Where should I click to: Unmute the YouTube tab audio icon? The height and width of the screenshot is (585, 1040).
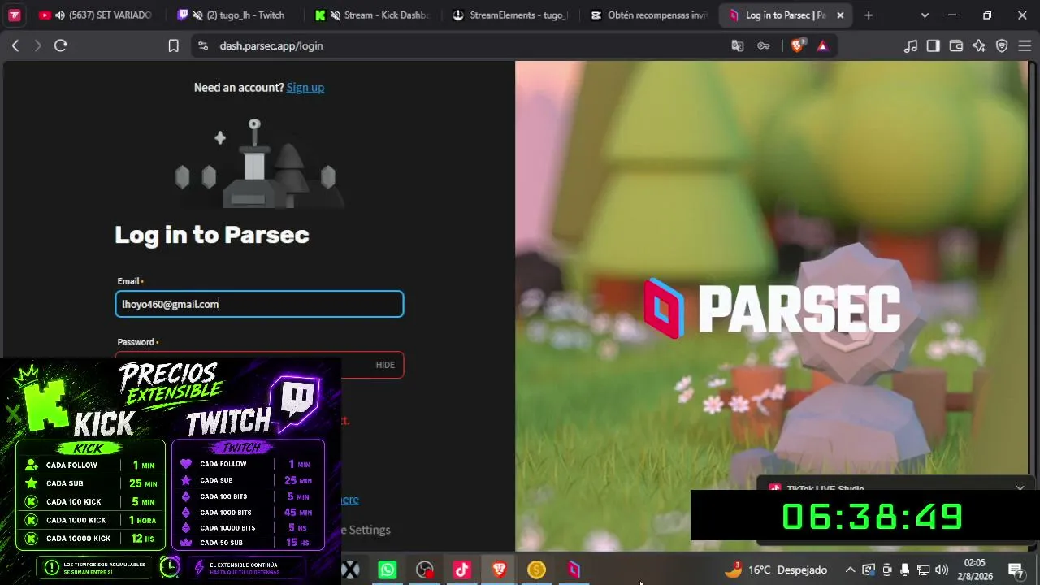coord(60,15)
